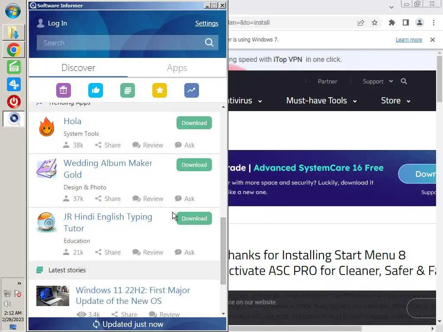Click the network tray icon with red X
This screenshot has height=332, width=443.
pyautogui.click(x=18, y=294)
